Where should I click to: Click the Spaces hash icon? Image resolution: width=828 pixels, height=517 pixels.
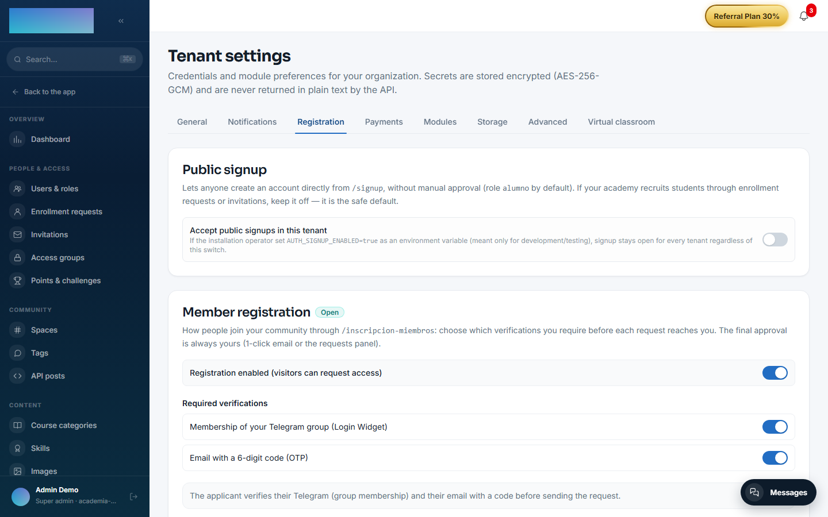point(18,330)
